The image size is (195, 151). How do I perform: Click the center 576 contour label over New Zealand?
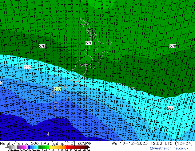[x=89, y=43]
